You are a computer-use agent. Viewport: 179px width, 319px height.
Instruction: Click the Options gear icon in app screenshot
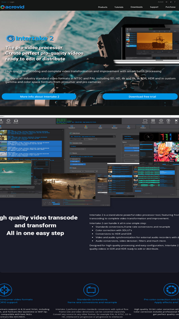[161, 121]
